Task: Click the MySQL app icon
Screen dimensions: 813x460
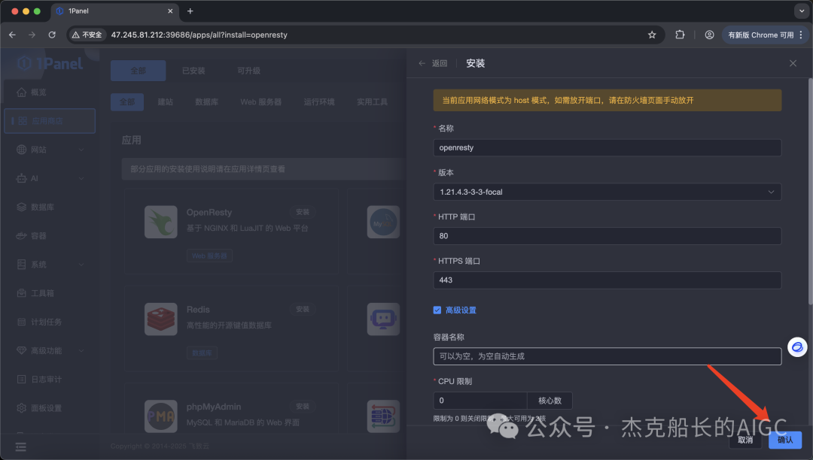Action: coord(383,222)
